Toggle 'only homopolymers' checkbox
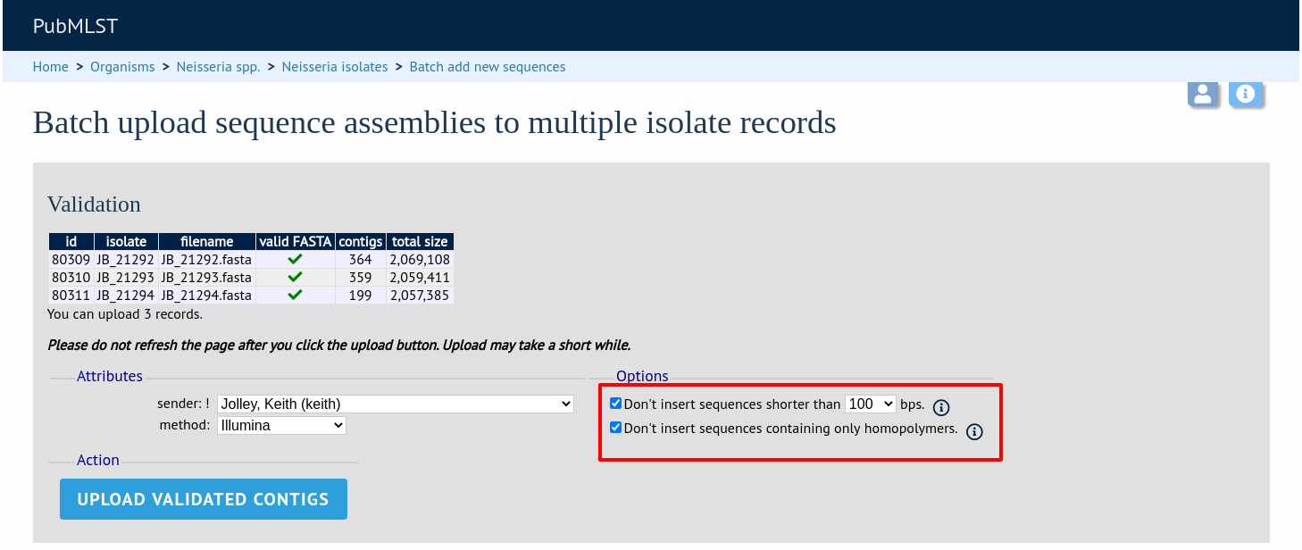This screenshot has height=550, width=1302. [615, 428]
